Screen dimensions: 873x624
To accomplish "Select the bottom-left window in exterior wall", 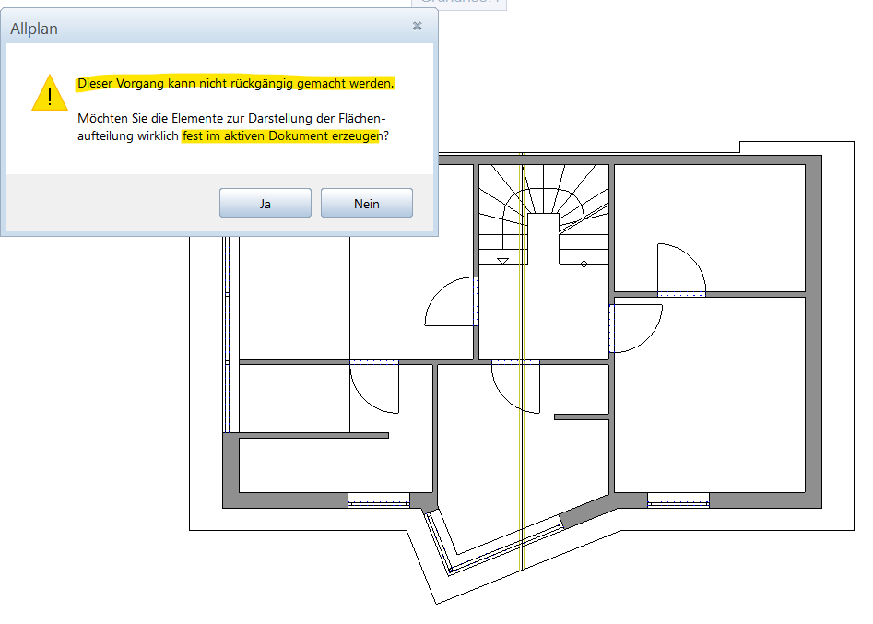I will (x=378, y=500).
